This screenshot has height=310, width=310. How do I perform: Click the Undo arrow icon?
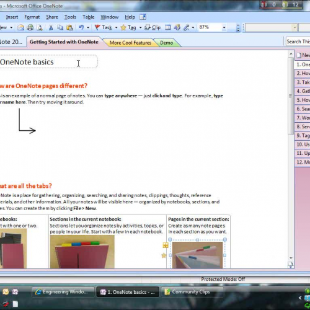[x=81, y=27]
